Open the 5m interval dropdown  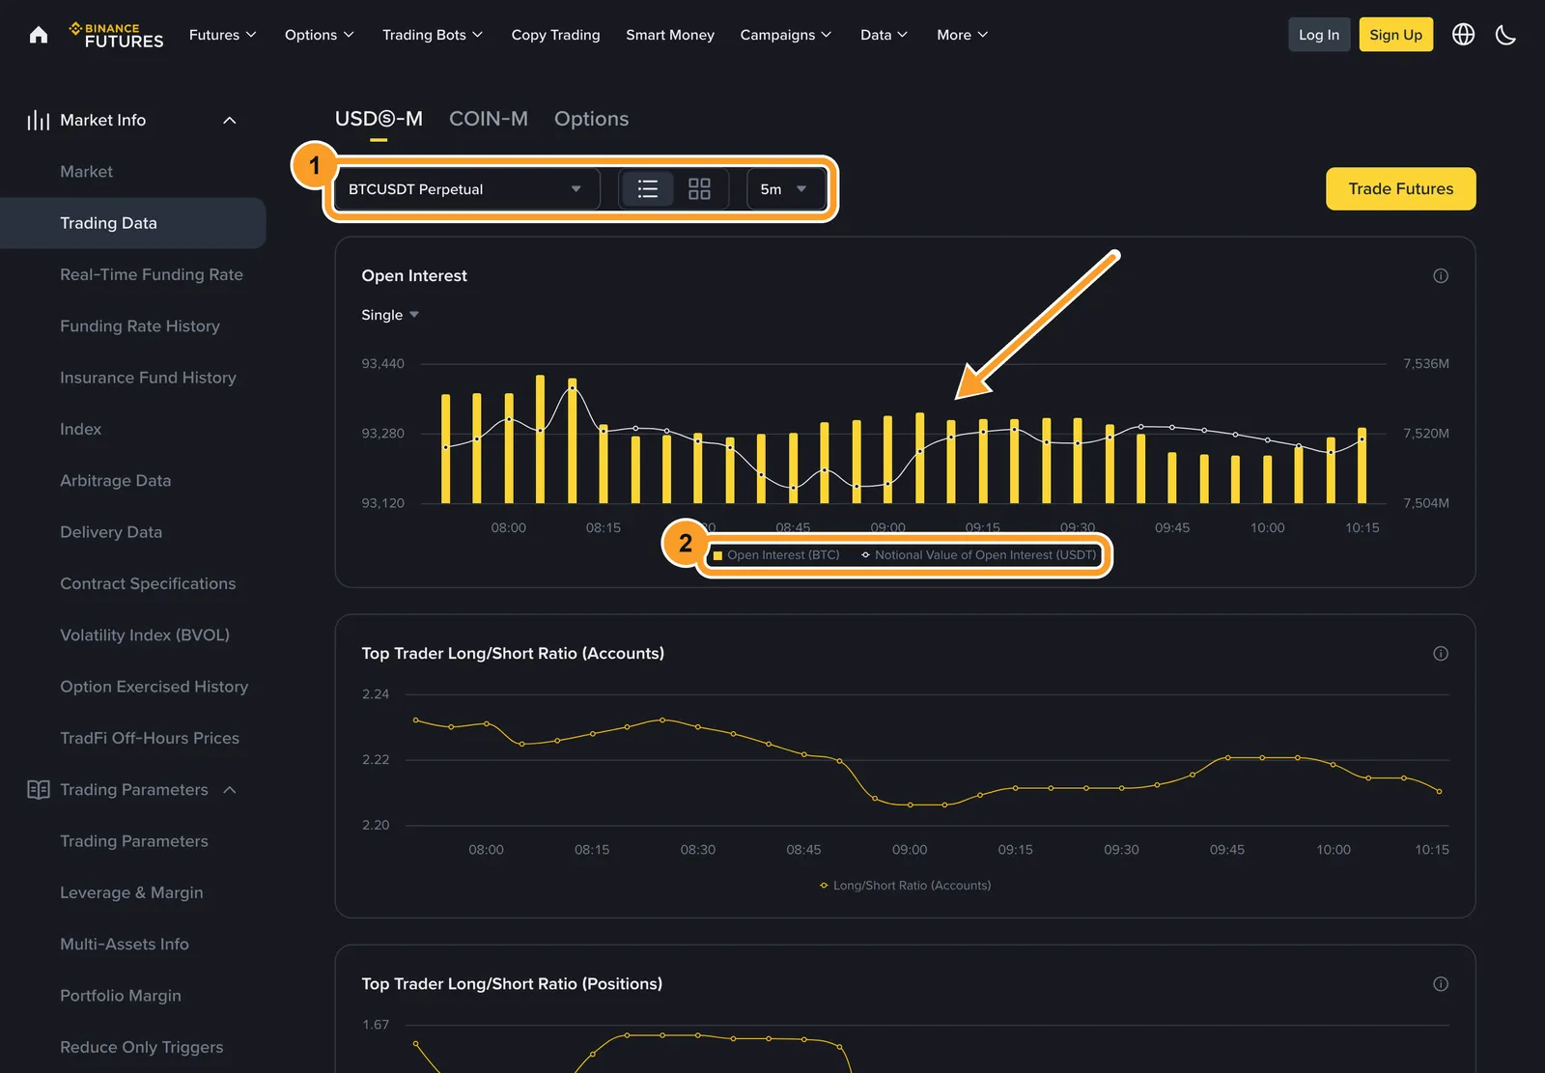pyautogui.click(x=786, y=189)
